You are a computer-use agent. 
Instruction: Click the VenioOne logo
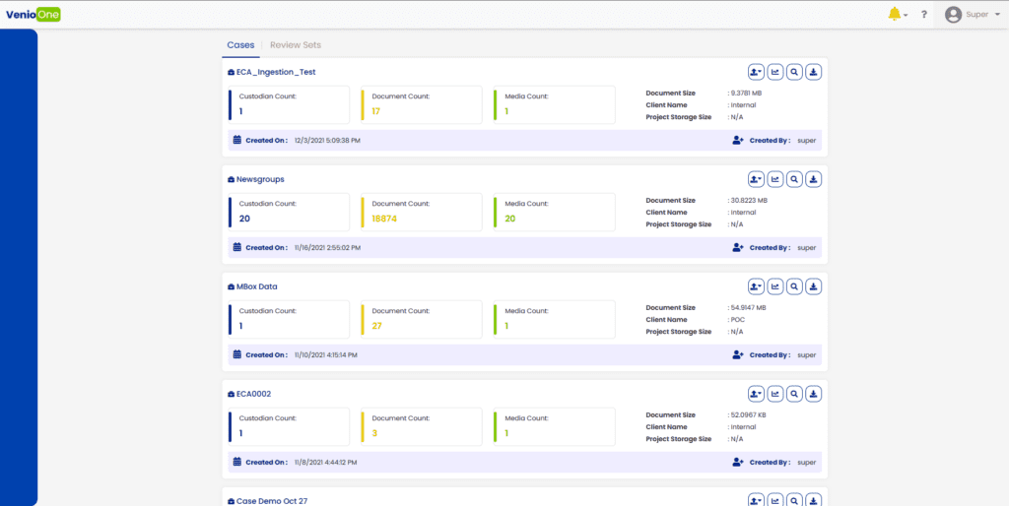tap(34, 14)
